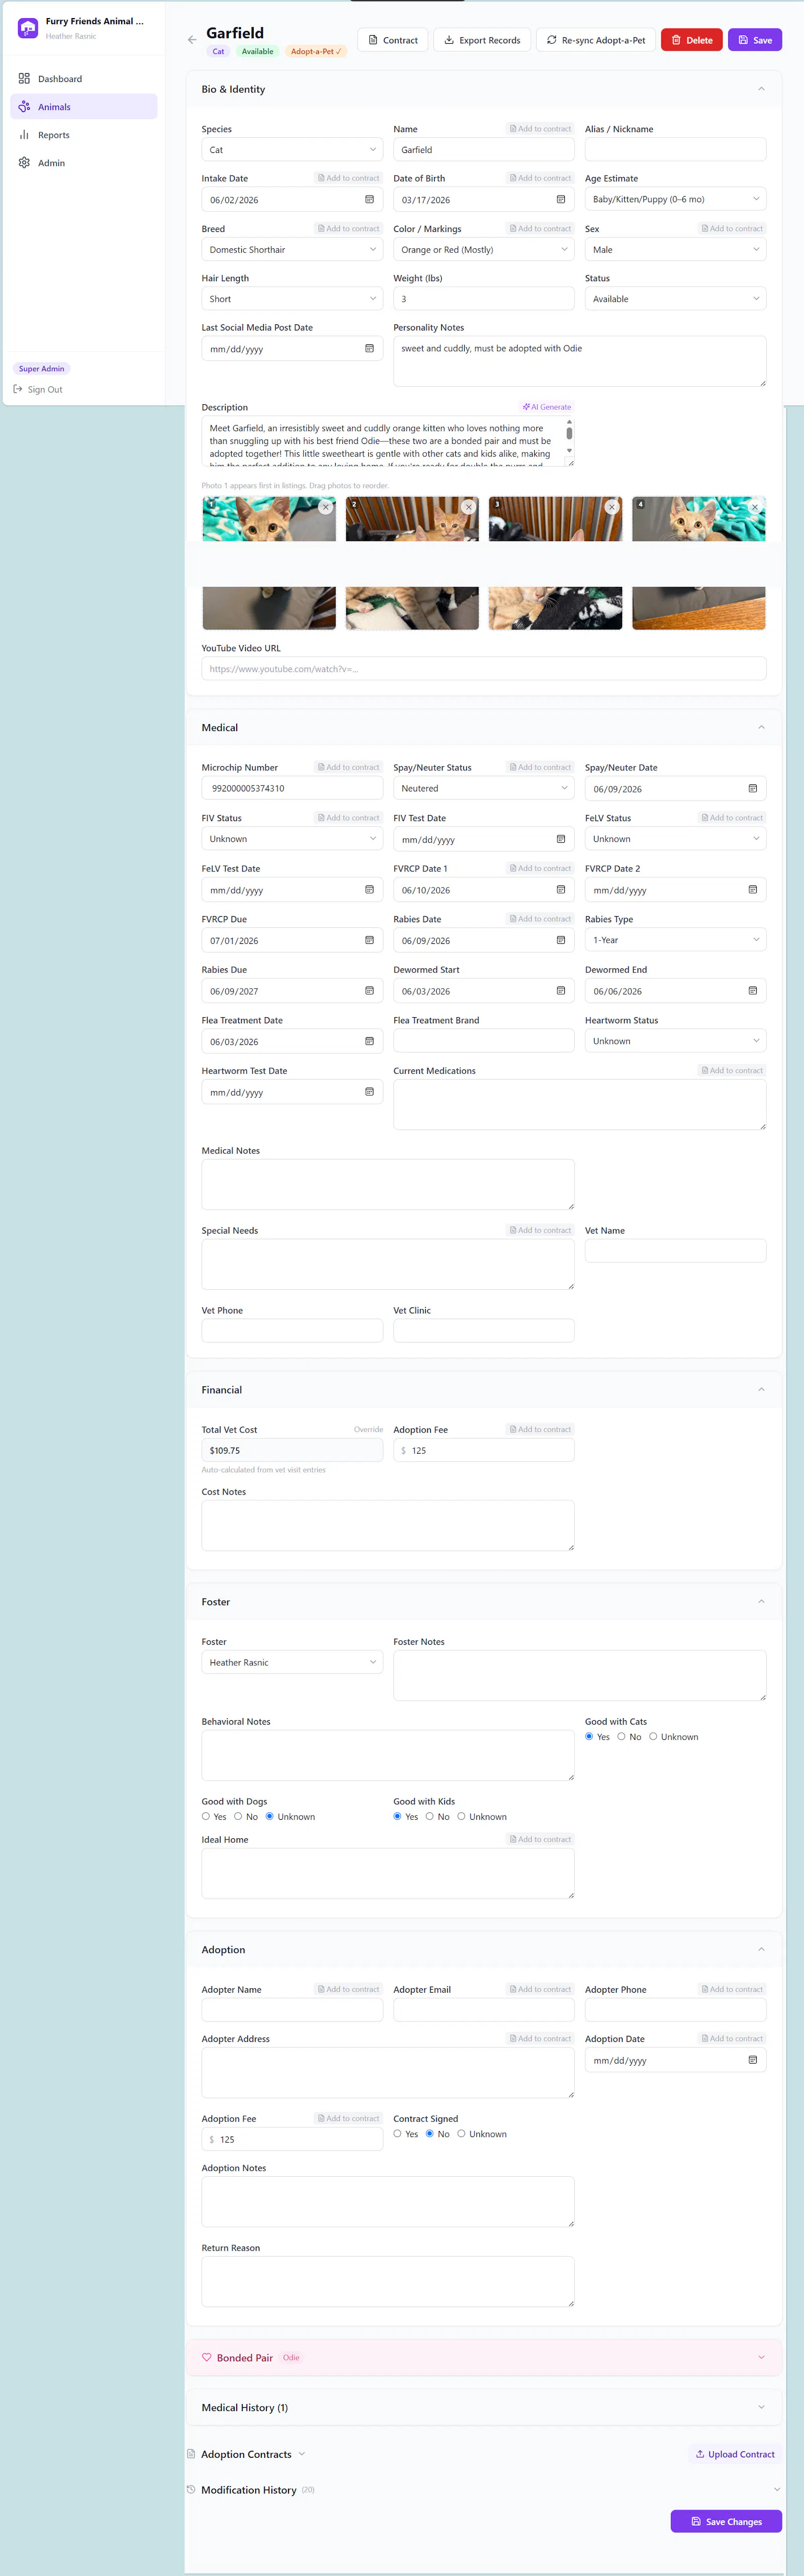The width and height of the screenshot is (804, 2576).
Task: Open the Rabies Type dropdown
Action: coord(675,940)
